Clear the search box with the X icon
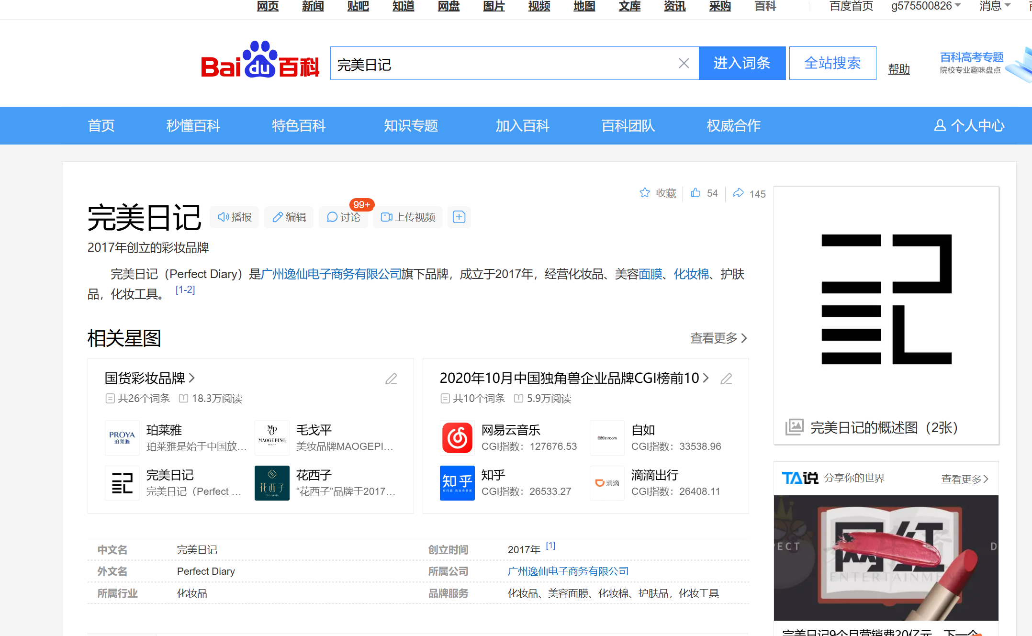The image size is (1032, 636). (x=684, y=63)
